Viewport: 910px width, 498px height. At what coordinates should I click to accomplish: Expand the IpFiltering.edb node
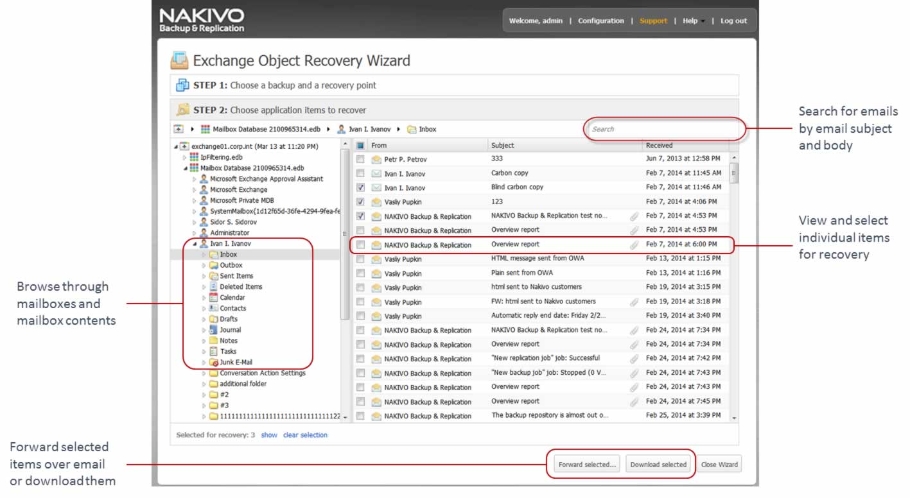click(186, 157)
